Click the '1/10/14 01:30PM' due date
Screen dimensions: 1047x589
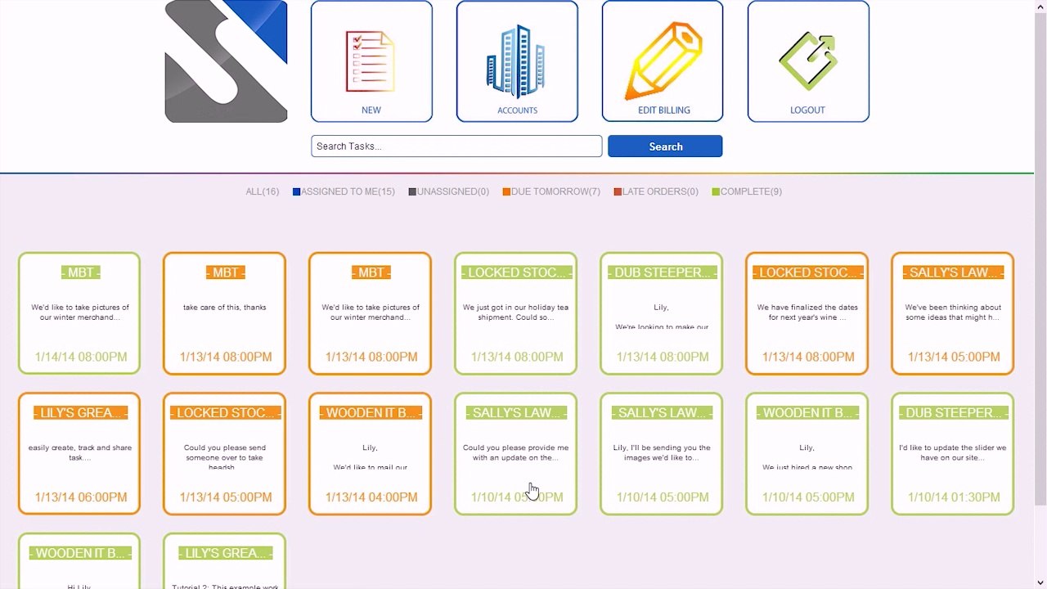[954, 497]
